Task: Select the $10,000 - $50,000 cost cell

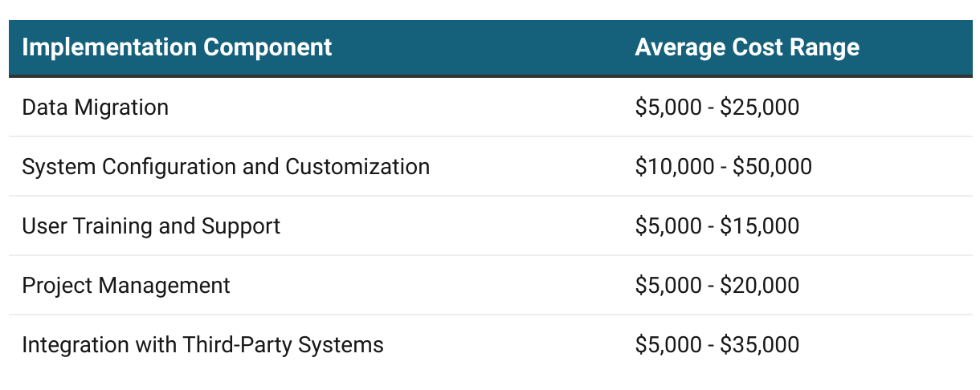Action: point(723,167)
